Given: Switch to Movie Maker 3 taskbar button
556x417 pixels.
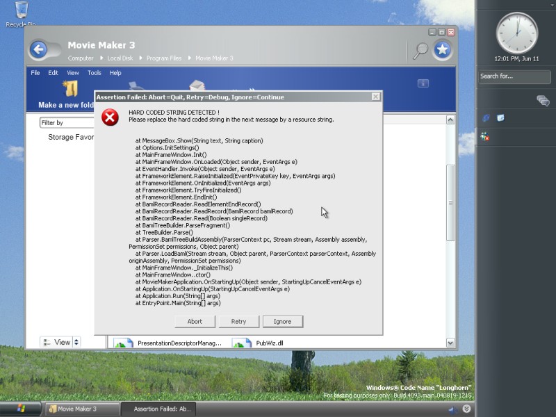Looking at the screenshot, I should [x=83, y=409].
